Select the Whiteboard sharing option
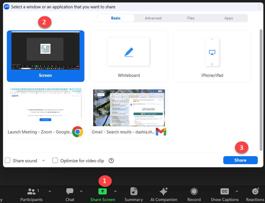265x203 pixels. (x=129, y=55)
